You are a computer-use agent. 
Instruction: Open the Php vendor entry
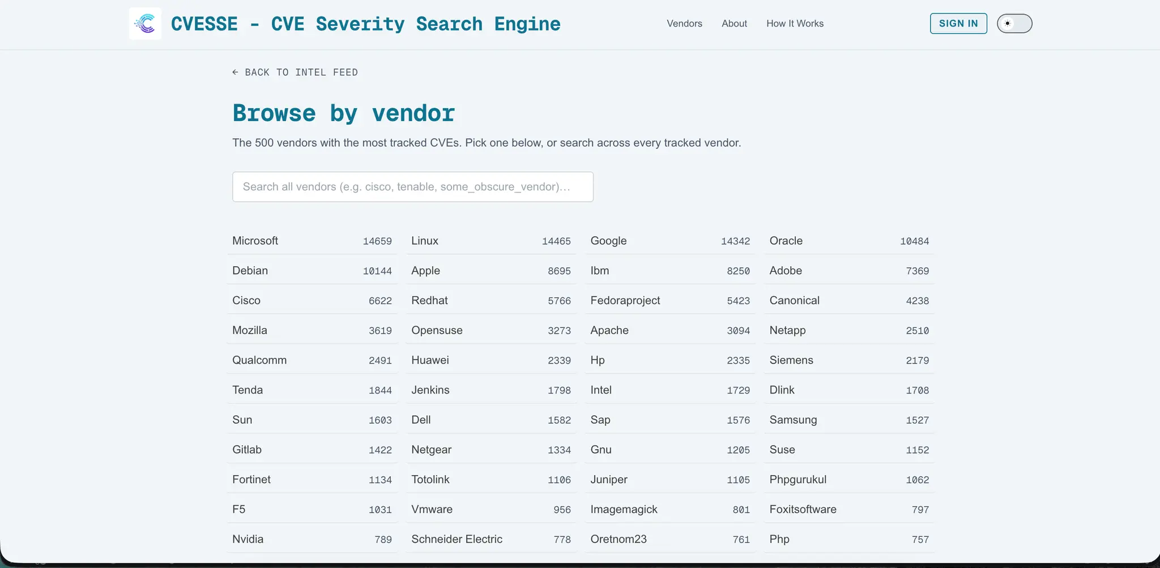click(849, 540)
